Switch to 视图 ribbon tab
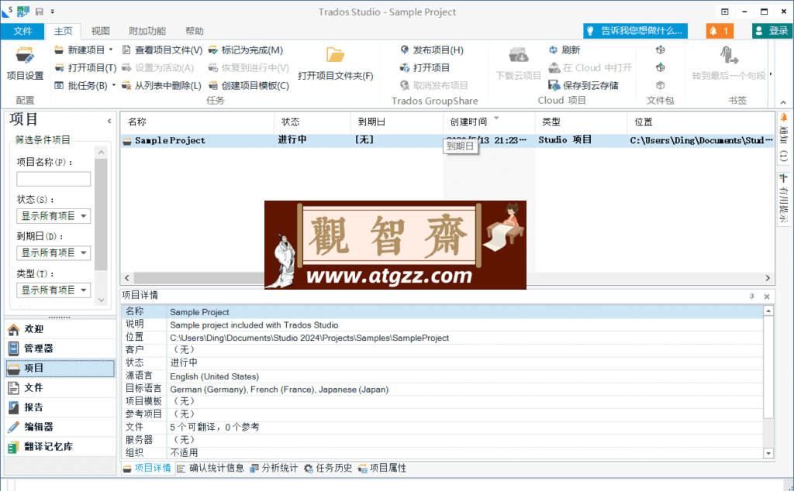Screen dimensions: 794x491 point(100,31)
